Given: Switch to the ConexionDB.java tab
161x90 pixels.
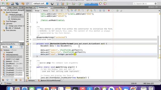Looking at the screenshot, I should pos(59,7).
